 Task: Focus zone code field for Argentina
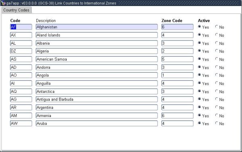[177, 107]
